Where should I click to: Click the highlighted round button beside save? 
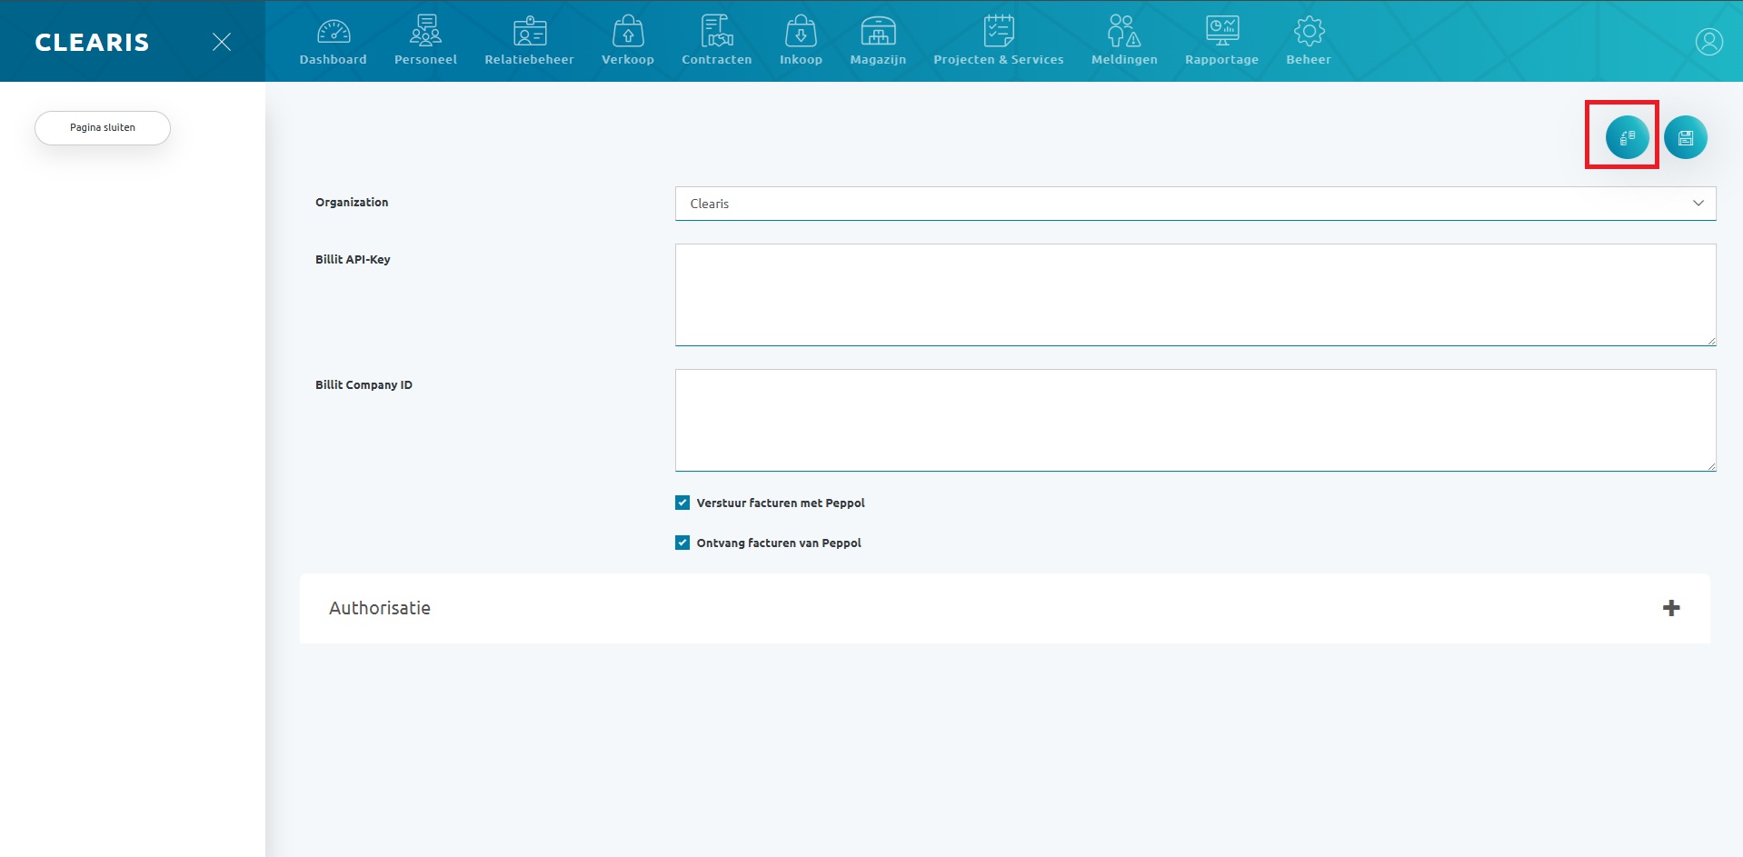coord(1627,138)
